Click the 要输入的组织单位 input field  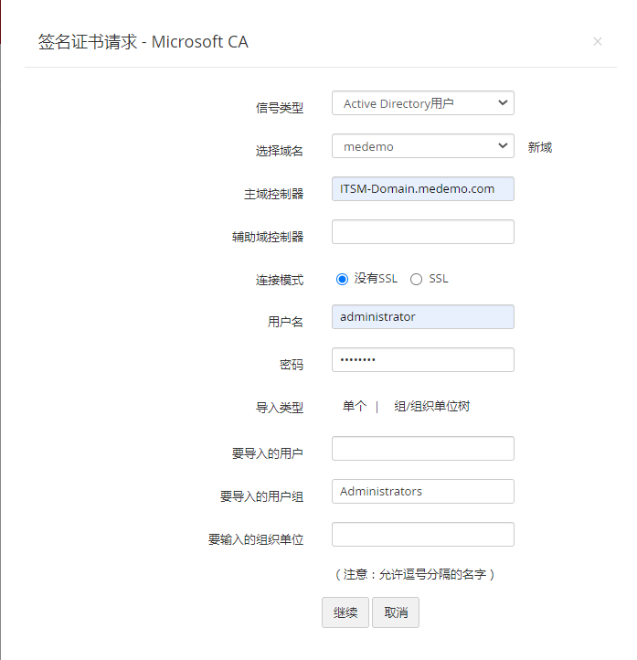423,534
